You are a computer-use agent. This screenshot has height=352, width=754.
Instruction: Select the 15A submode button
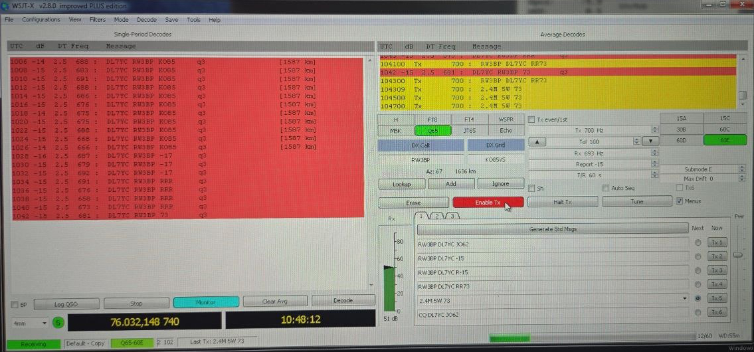pyautogui.click(x=682, y=118)
